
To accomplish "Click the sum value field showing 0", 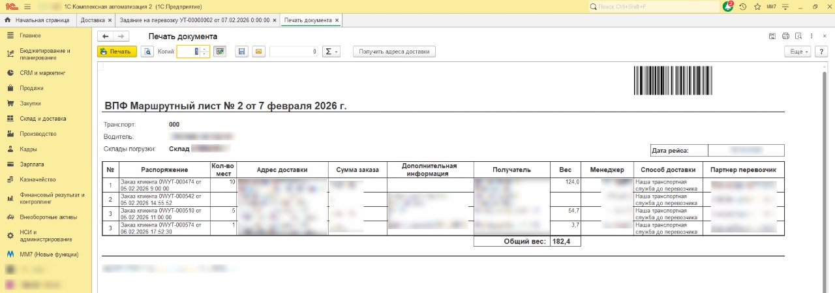I will click(294, 52).
